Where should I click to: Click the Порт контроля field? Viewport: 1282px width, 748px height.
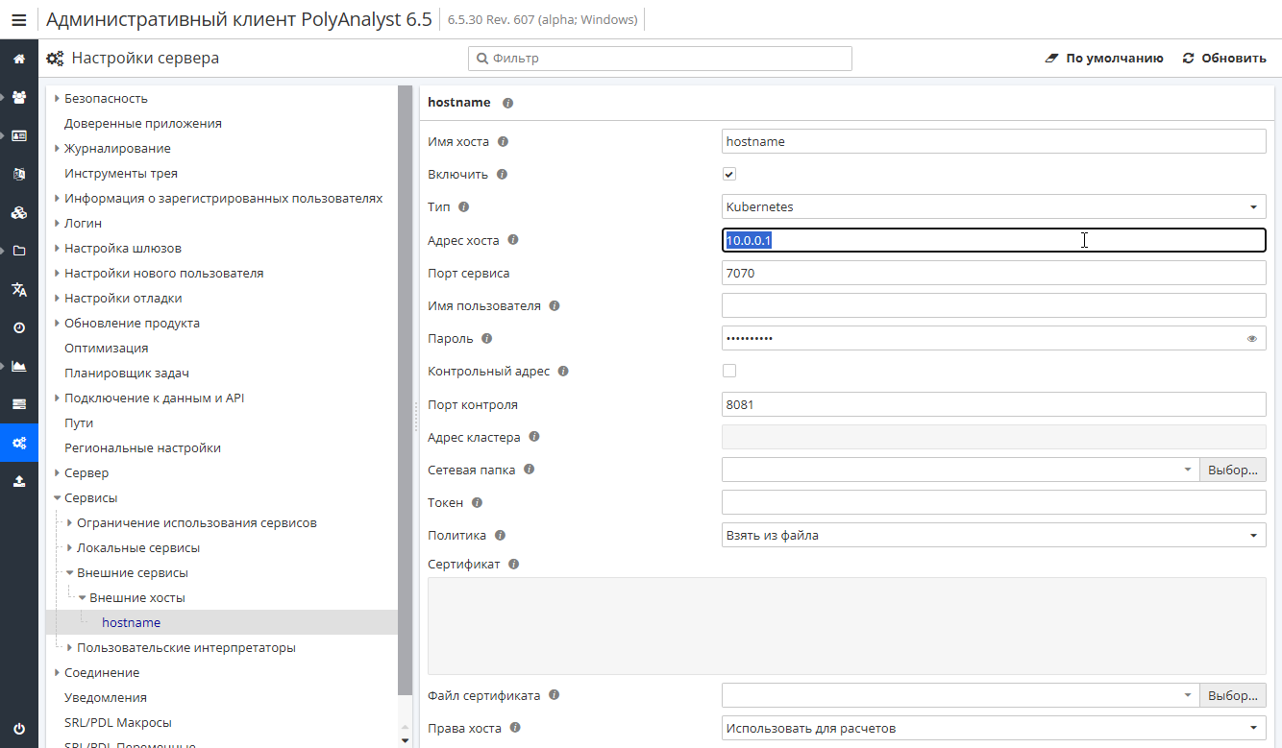pyautogui.click(x=994, y=404)
